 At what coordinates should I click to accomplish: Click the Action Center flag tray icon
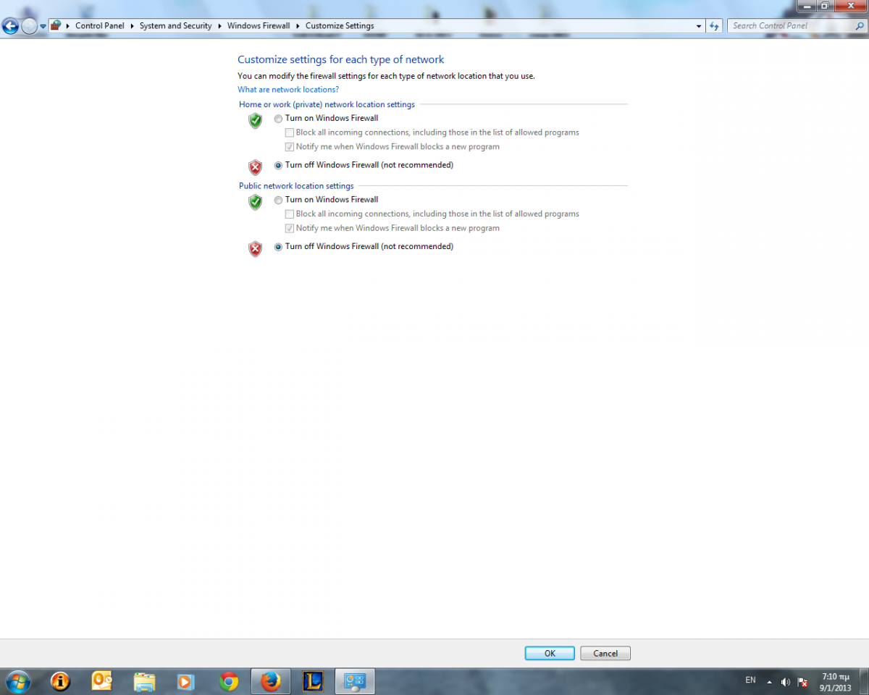click(803, 682)
